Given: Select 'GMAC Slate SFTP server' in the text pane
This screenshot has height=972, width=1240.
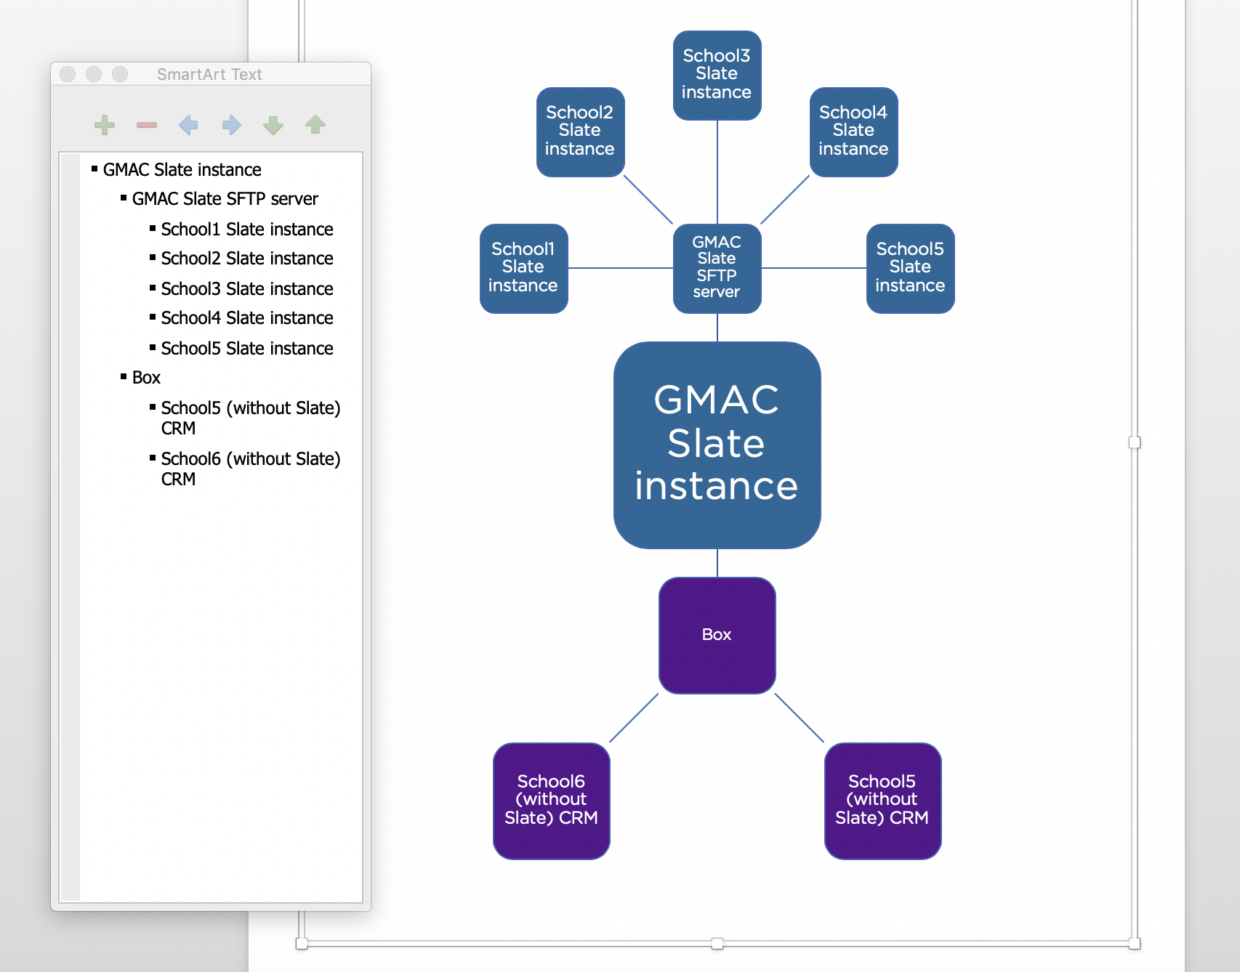Looking at the screenshot, I should point(225,199).
